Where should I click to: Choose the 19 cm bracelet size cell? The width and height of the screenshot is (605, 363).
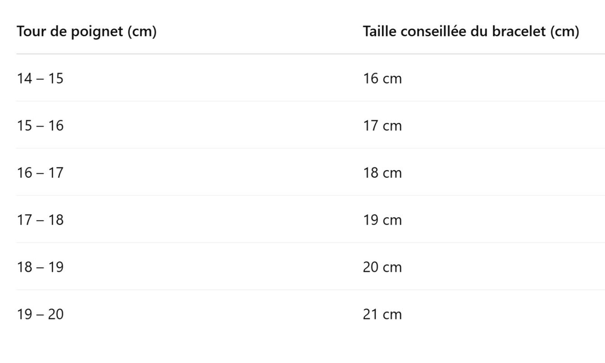coord(382,220)
